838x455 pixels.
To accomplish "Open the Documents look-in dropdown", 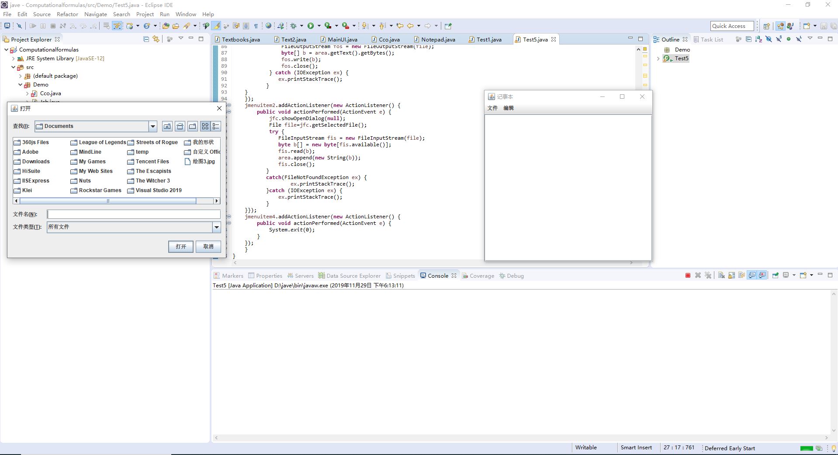I will (x=152, y=126).
